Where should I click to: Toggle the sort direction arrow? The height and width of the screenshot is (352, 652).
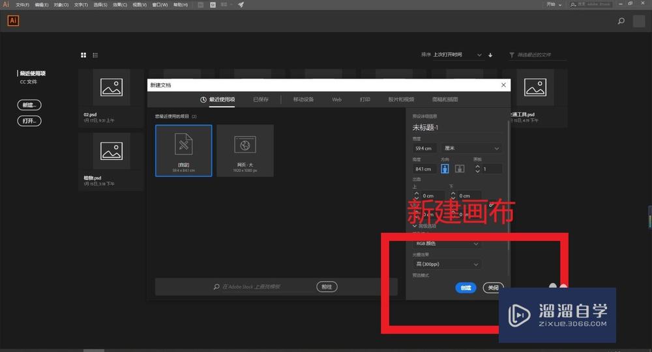490,55
